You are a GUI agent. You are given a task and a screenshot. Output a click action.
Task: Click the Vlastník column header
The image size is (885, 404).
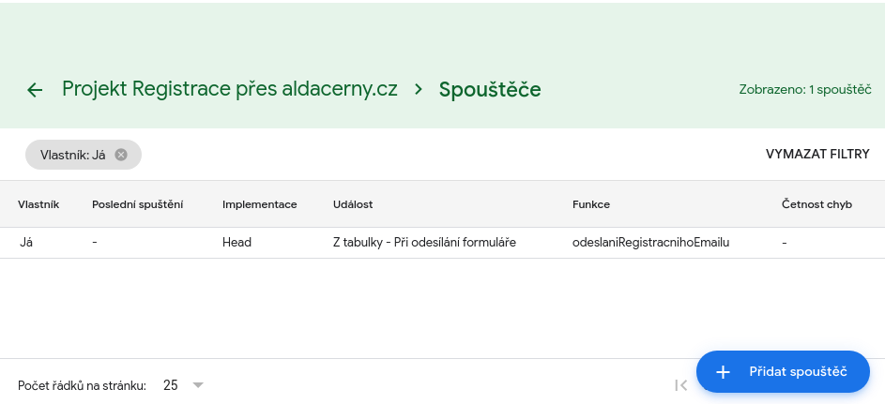(38, 204)
